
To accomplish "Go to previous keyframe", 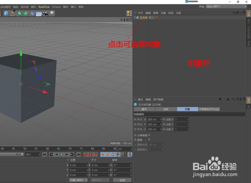I will pos(51,154).
